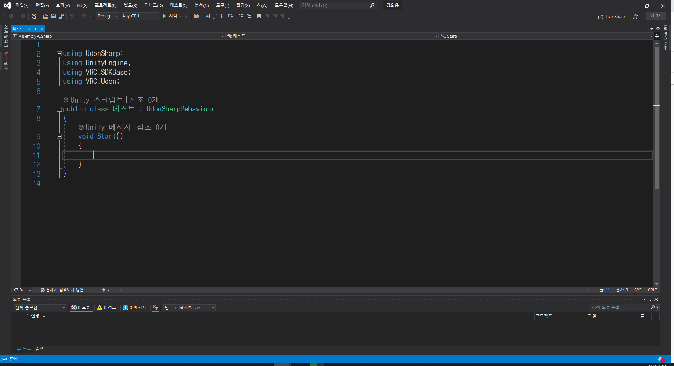Save the current file with disk icon
This screenshot has width=674, height=366.
[53, 16]
